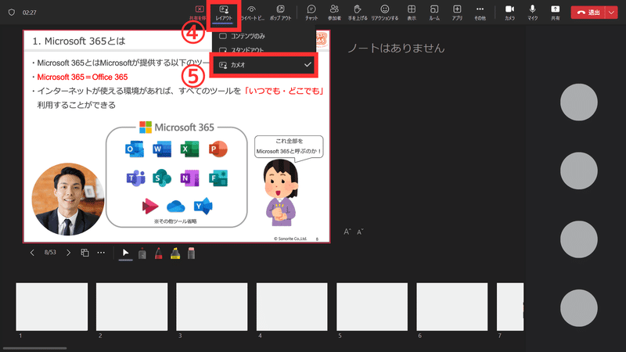The image size is (626, 352).
Task: Advance to the next slide arrow
Action: tap(68, 253)
